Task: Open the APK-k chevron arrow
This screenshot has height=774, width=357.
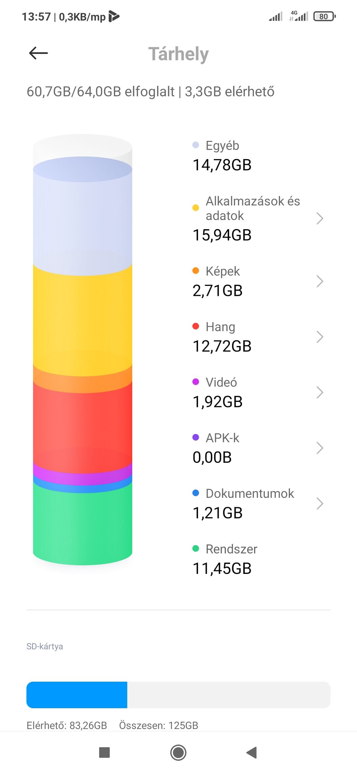Action: pyautogui.click(x=320, y=448)
